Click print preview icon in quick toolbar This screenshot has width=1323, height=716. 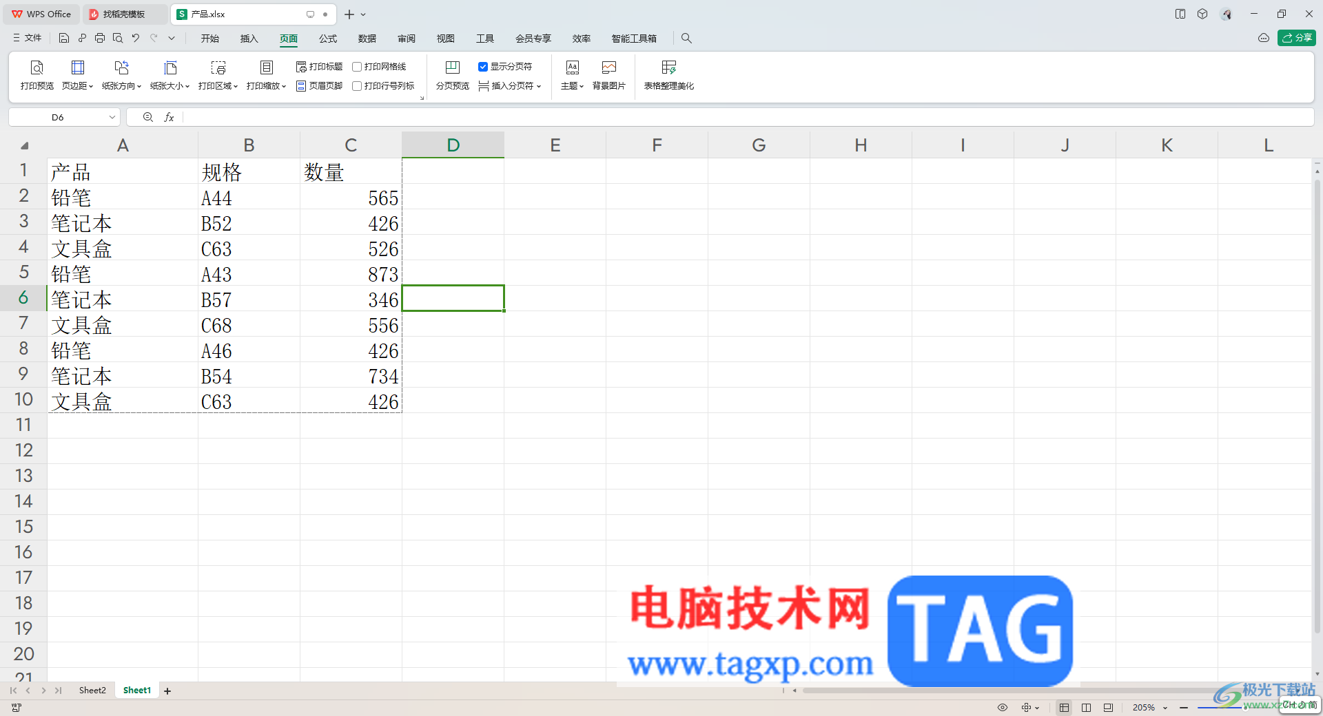pos(118,39)
